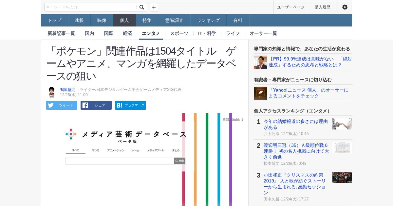Open オーサー一覧 category
Viewport: 393px width, 206px height.
click(x=263, y=33)
